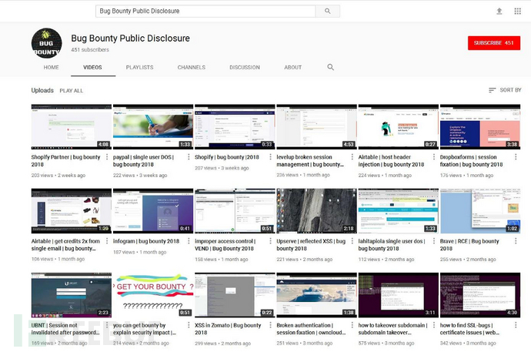Open options menu for how to find SSL-bugs video
Viewport: 531px width, 352px height.
click(x=516, y=325)
